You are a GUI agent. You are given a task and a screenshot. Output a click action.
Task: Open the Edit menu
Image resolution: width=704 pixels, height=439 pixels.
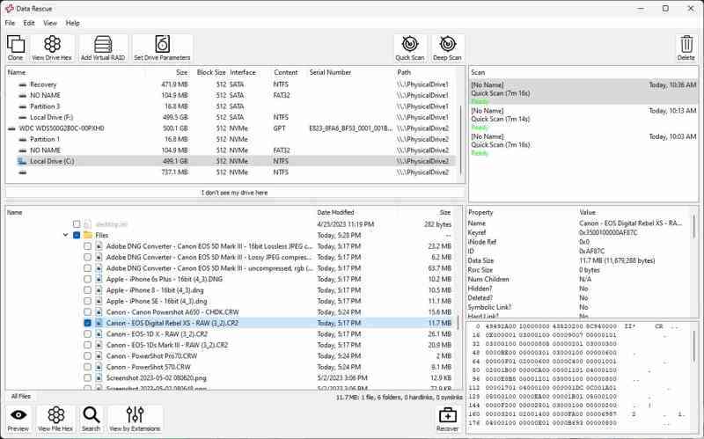click(x=29, y=23)
